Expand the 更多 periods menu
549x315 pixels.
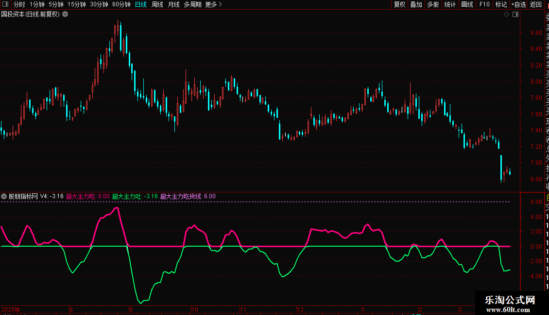click(213, 4)
